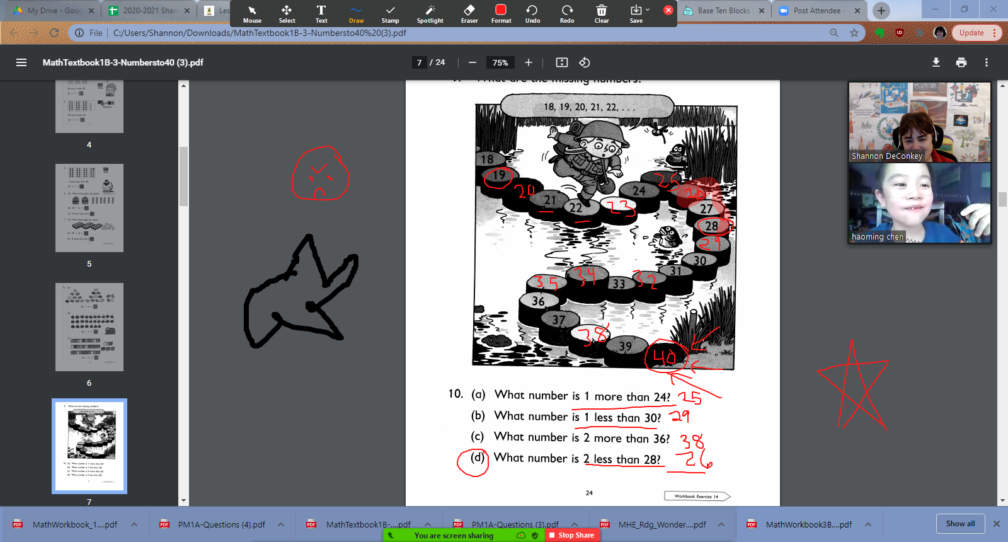Open the PDF viewer more actions menu

click(987, 62)
